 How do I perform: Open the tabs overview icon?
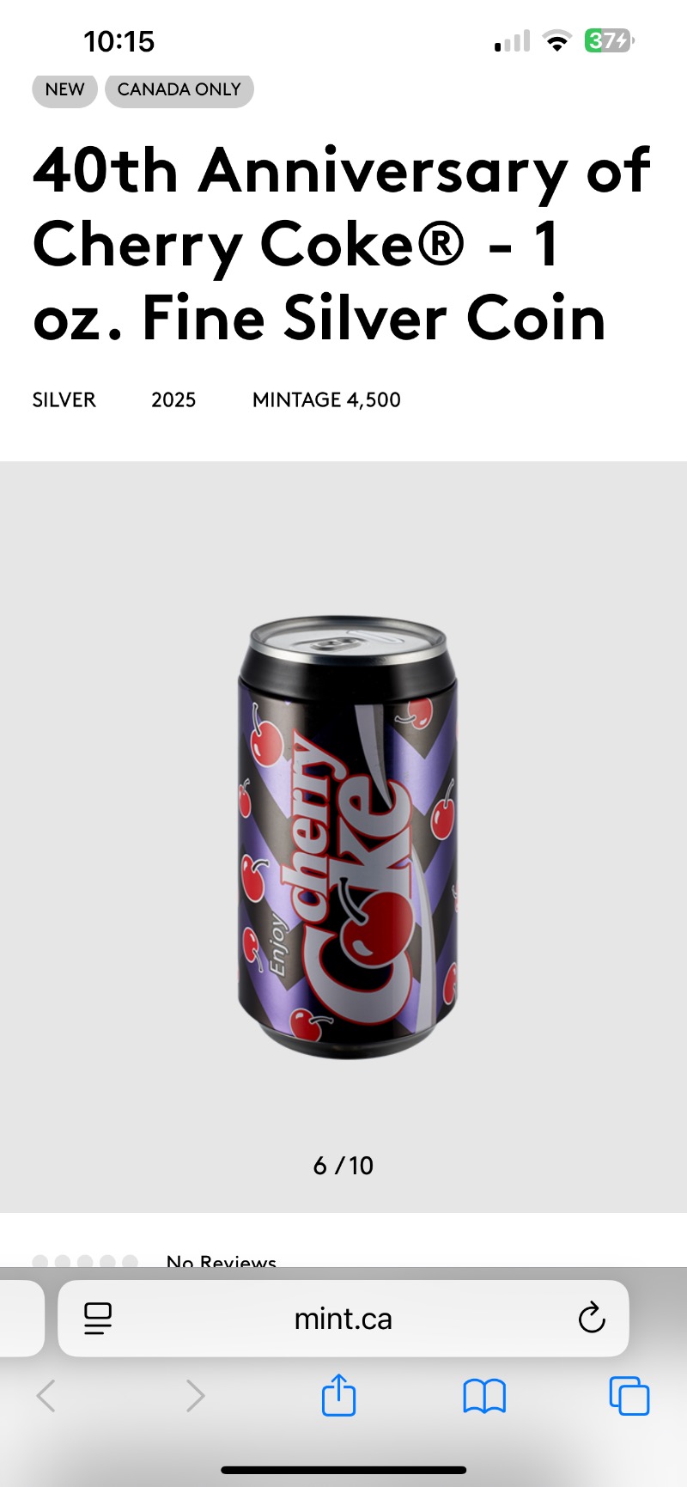[629, 1395]
